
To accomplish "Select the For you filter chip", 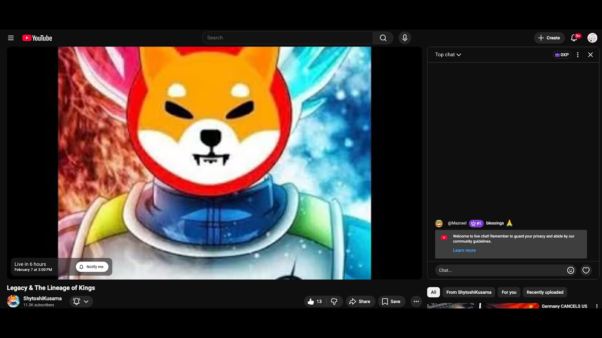I will click(509, 292).
